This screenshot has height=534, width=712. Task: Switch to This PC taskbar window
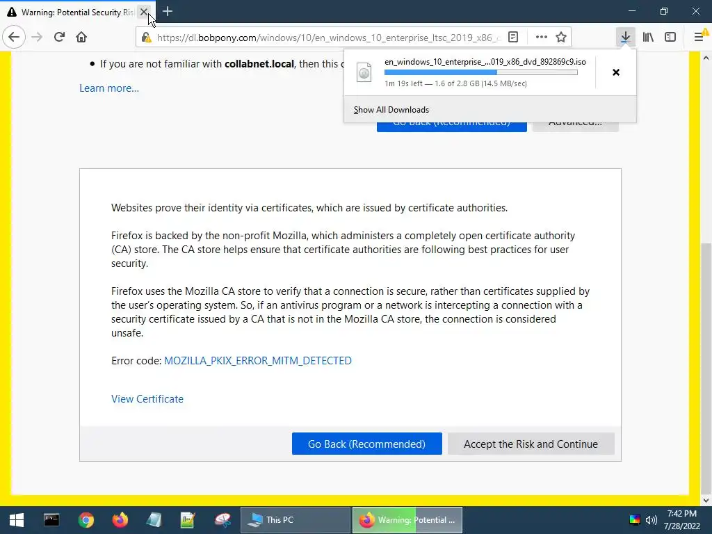tap(295, 520)
